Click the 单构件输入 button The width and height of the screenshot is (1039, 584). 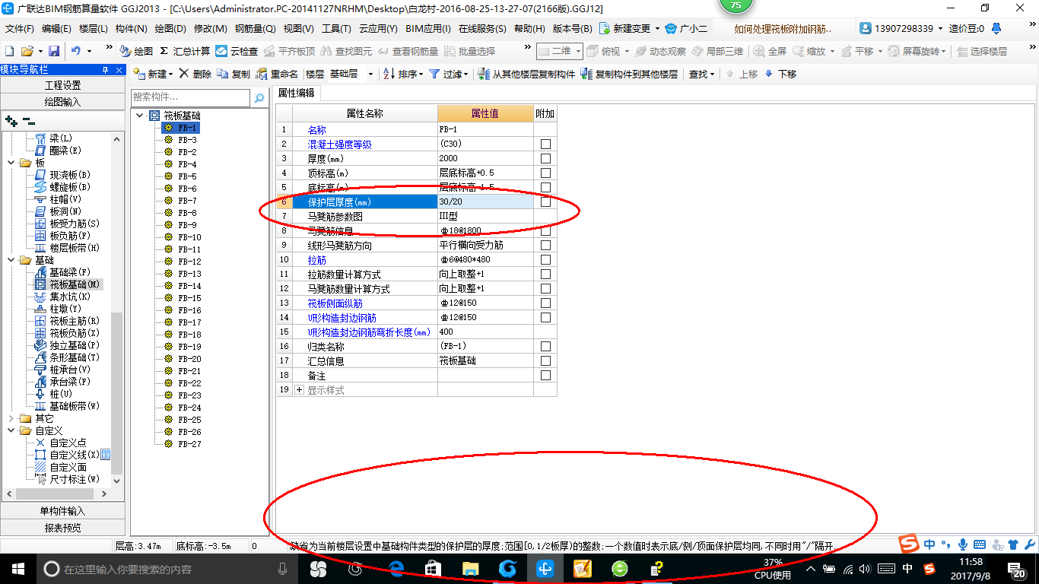coord(62,511)
